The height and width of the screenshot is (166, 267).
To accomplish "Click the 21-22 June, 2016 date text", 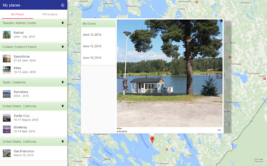I will 25,61.
